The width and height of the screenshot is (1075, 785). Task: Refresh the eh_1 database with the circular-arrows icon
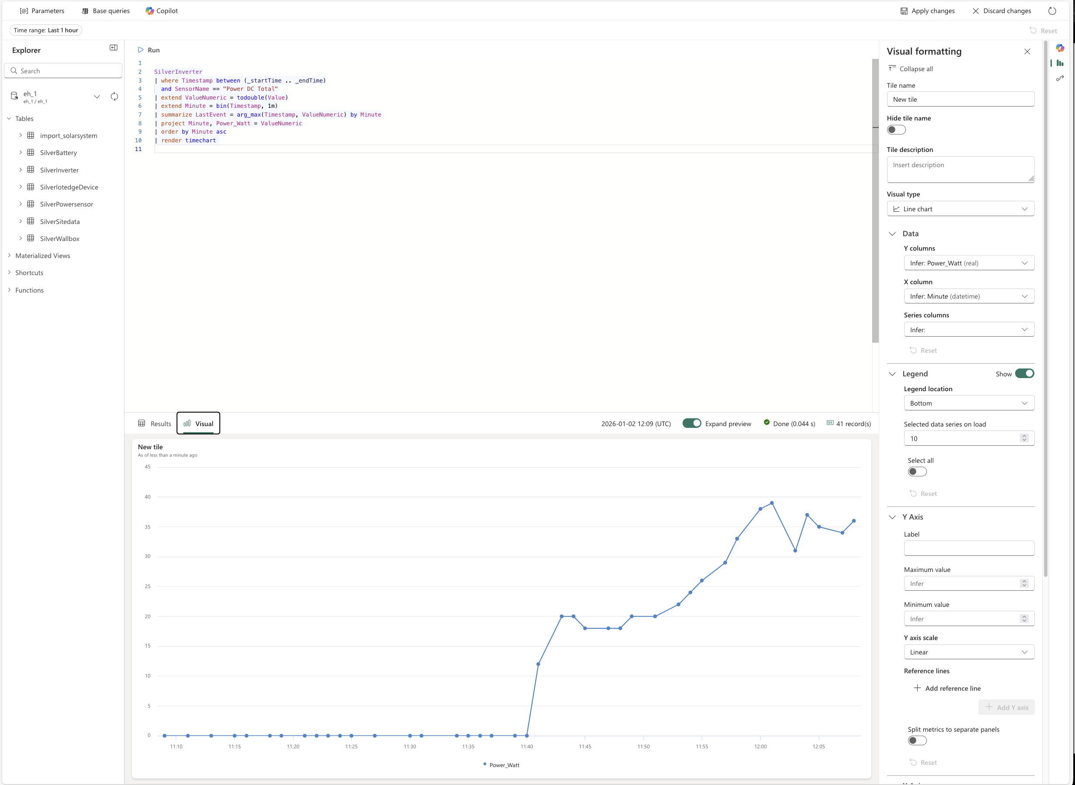point(114,97)
